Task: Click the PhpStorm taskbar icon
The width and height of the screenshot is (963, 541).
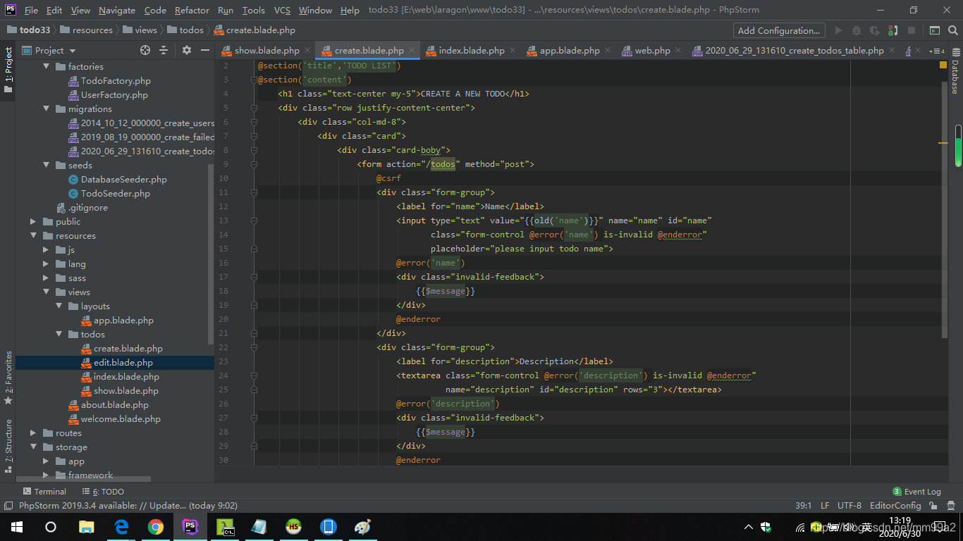Action: [x=190, y=527]
